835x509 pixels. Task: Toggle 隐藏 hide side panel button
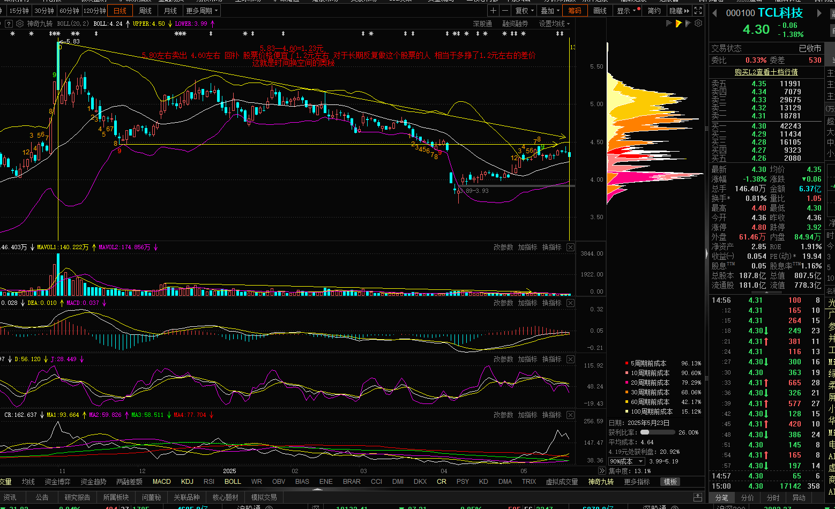(x=679, y=11)
